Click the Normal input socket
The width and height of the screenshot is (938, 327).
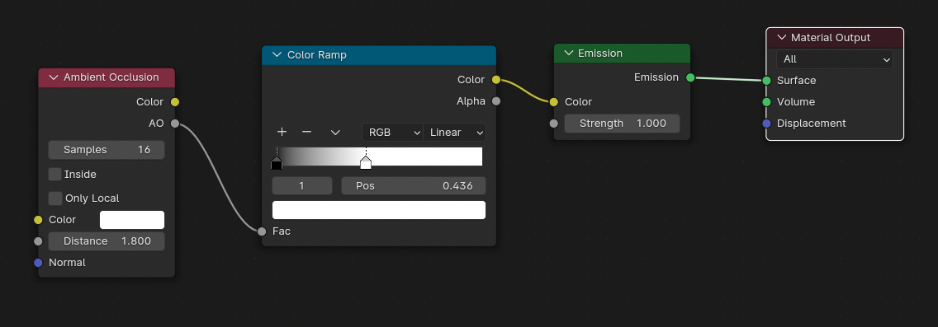pos(38,263)
